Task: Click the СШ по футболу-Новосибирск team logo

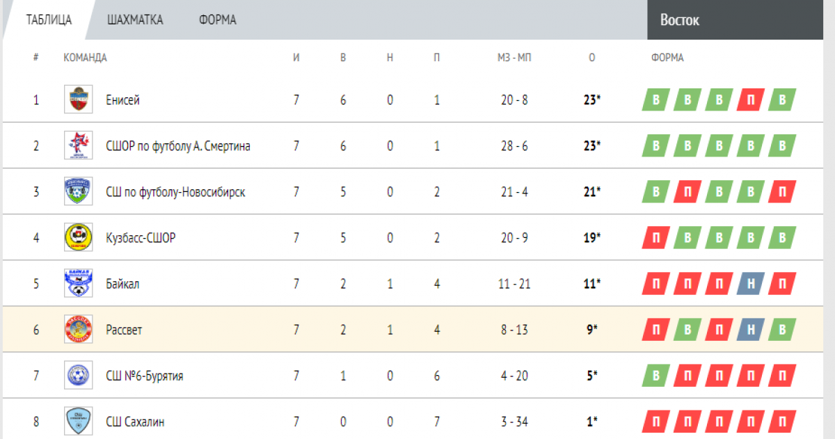Action: (77, 191)
